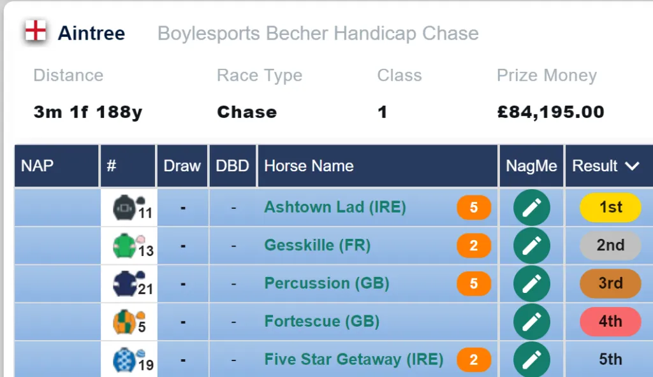Click the NagMe pencil icon for Ashtown Lad
Image resolution: width=653 pixels, height=377 pixels.
pyautogui.click(x=531, y=207)
